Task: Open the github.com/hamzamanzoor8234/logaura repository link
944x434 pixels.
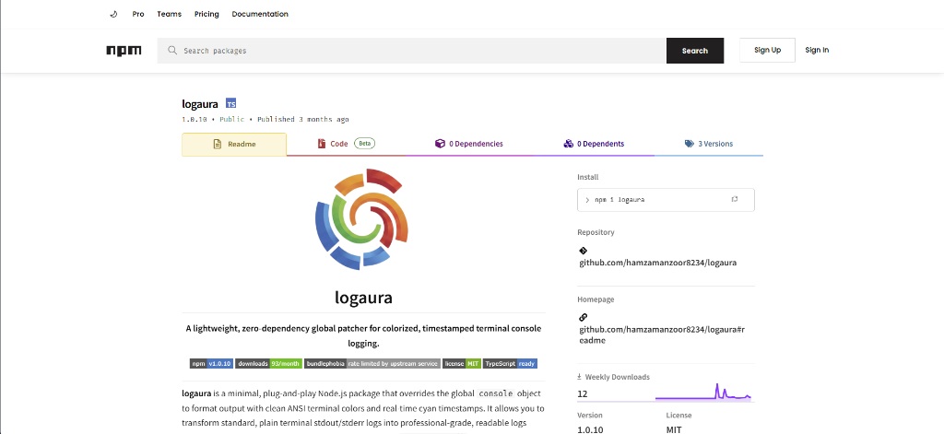Action: (658, 263)
